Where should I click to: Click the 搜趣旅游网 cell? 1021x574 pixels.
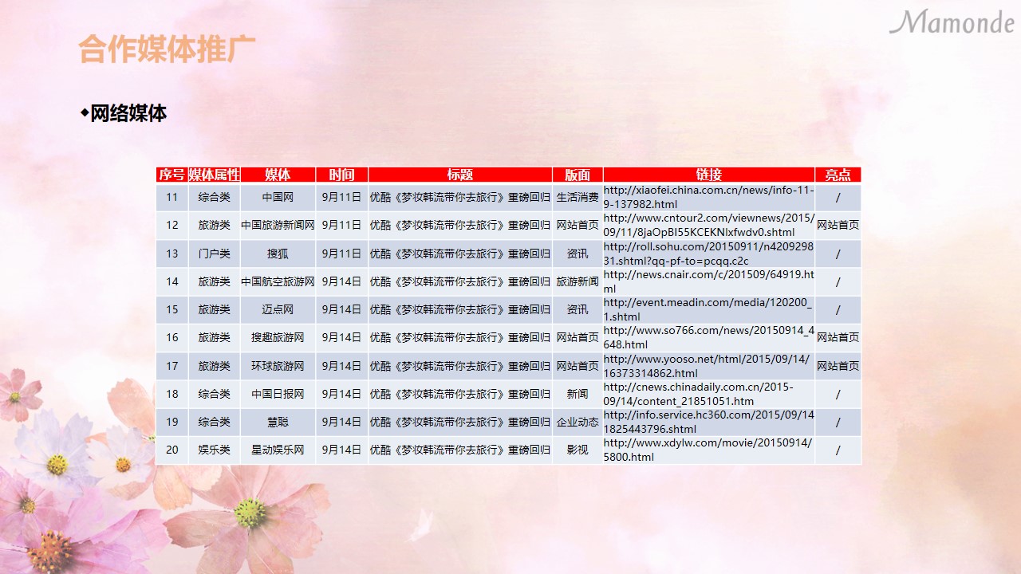pyautogui.click(x=278, y=337)
